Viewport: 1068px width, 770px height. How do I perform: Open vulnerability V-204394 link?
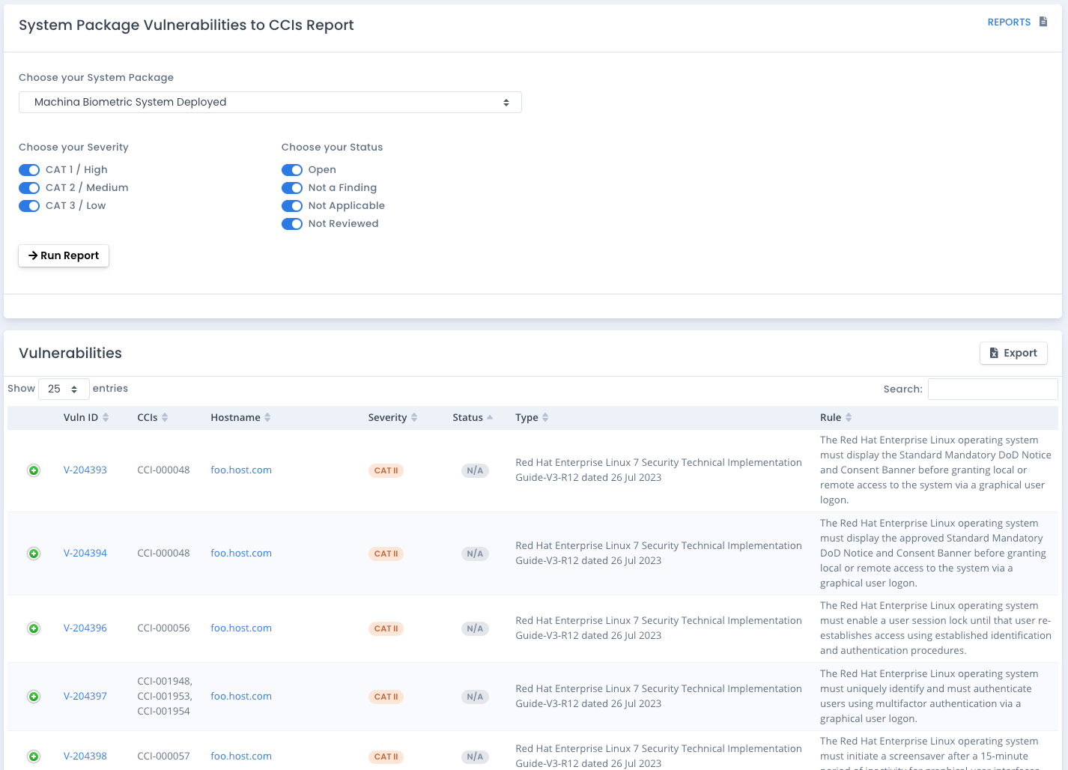85,554
